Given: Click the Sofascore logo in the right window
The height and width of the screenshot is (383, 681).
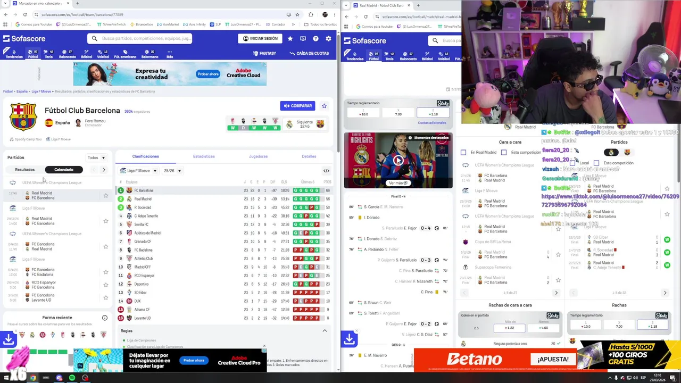Looking at the screenshot, I should tap(365, 40).
